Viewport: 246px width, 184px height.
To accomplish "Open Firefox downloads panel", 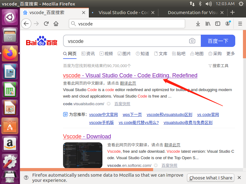I will 198,24.
